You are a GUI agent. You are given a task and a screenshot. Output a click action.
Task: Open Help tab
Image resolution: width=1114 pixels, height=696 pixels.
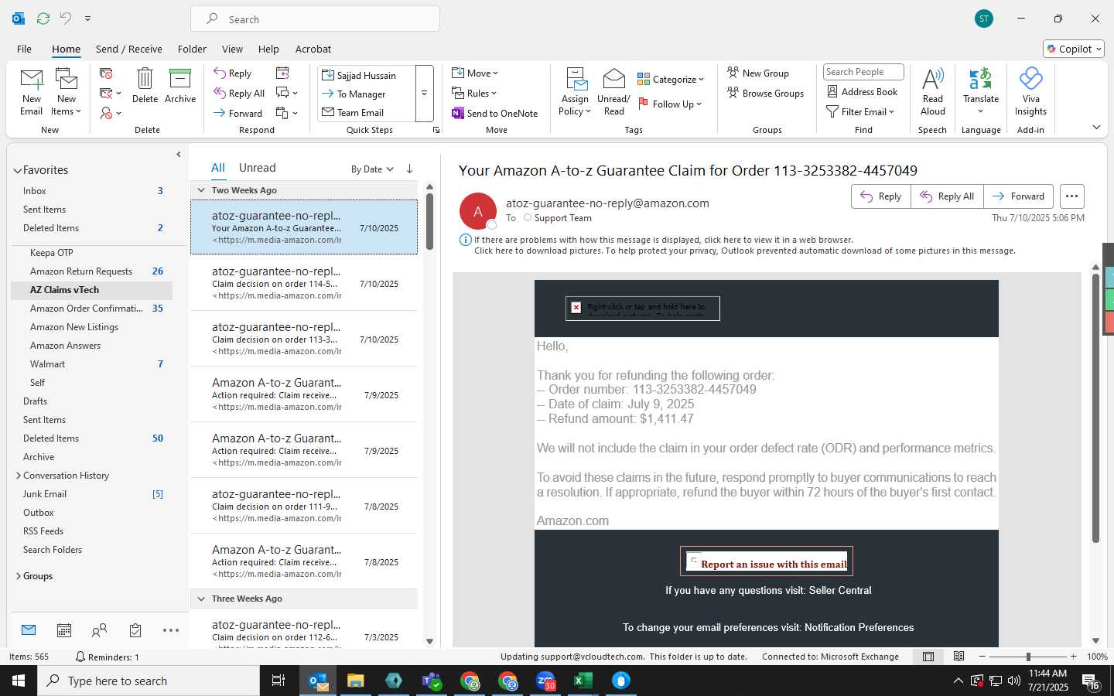pos(268,49)
